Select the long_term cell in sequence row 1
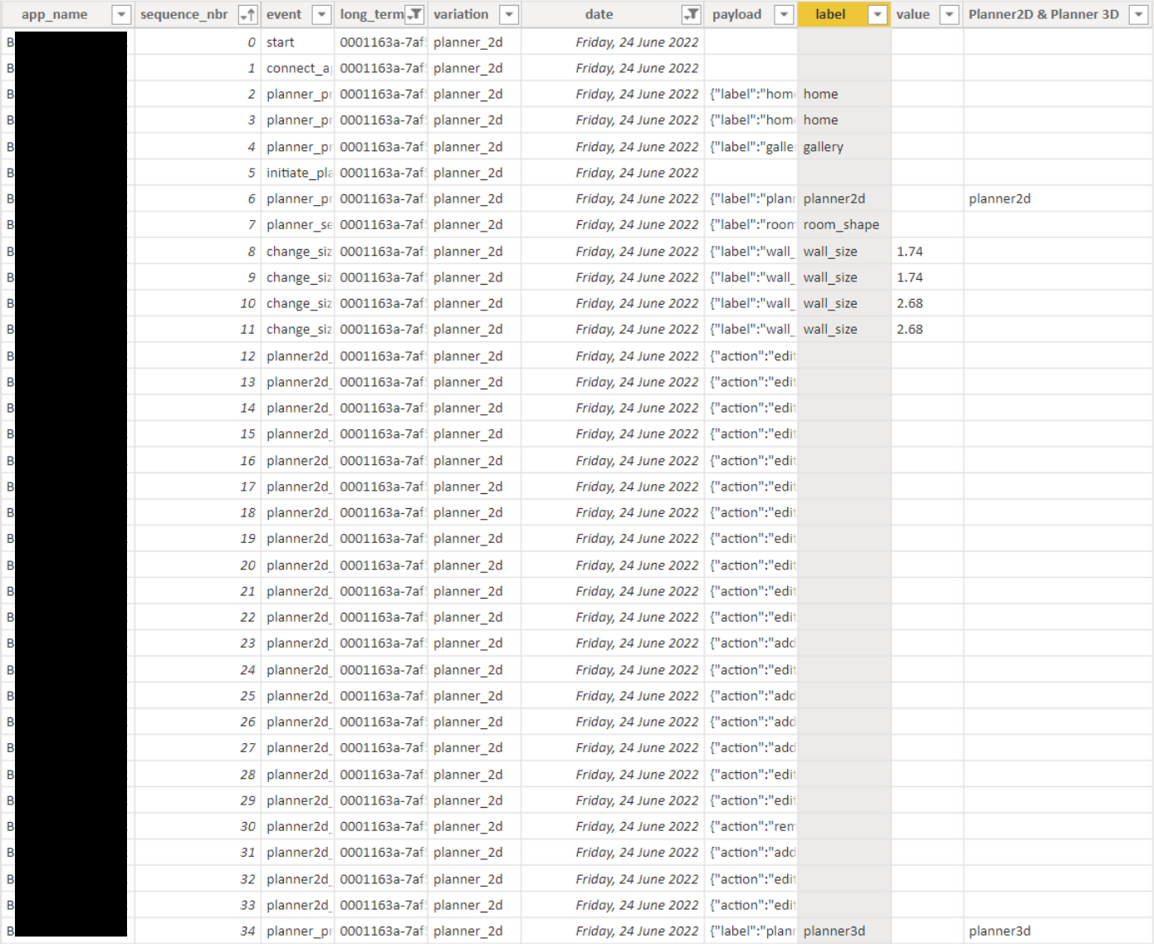Image resolution: width=1154 pixels, height=944 pixels. click(382, 68)
